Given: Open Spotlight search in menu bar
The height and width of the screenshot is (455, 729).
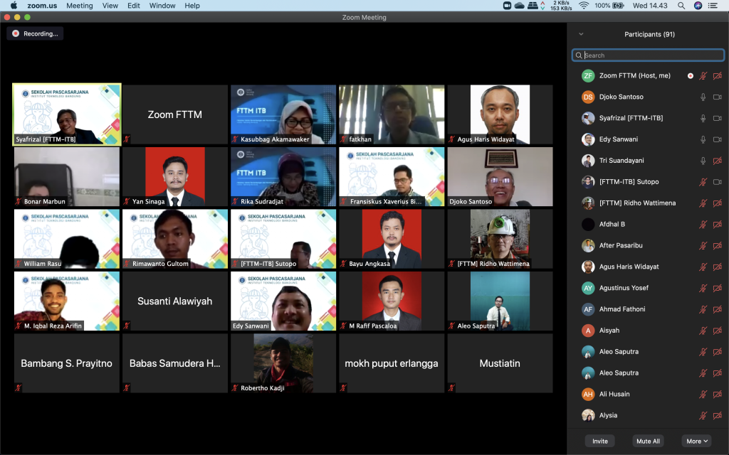Looking at the screenshot, I should click(681, 6).
